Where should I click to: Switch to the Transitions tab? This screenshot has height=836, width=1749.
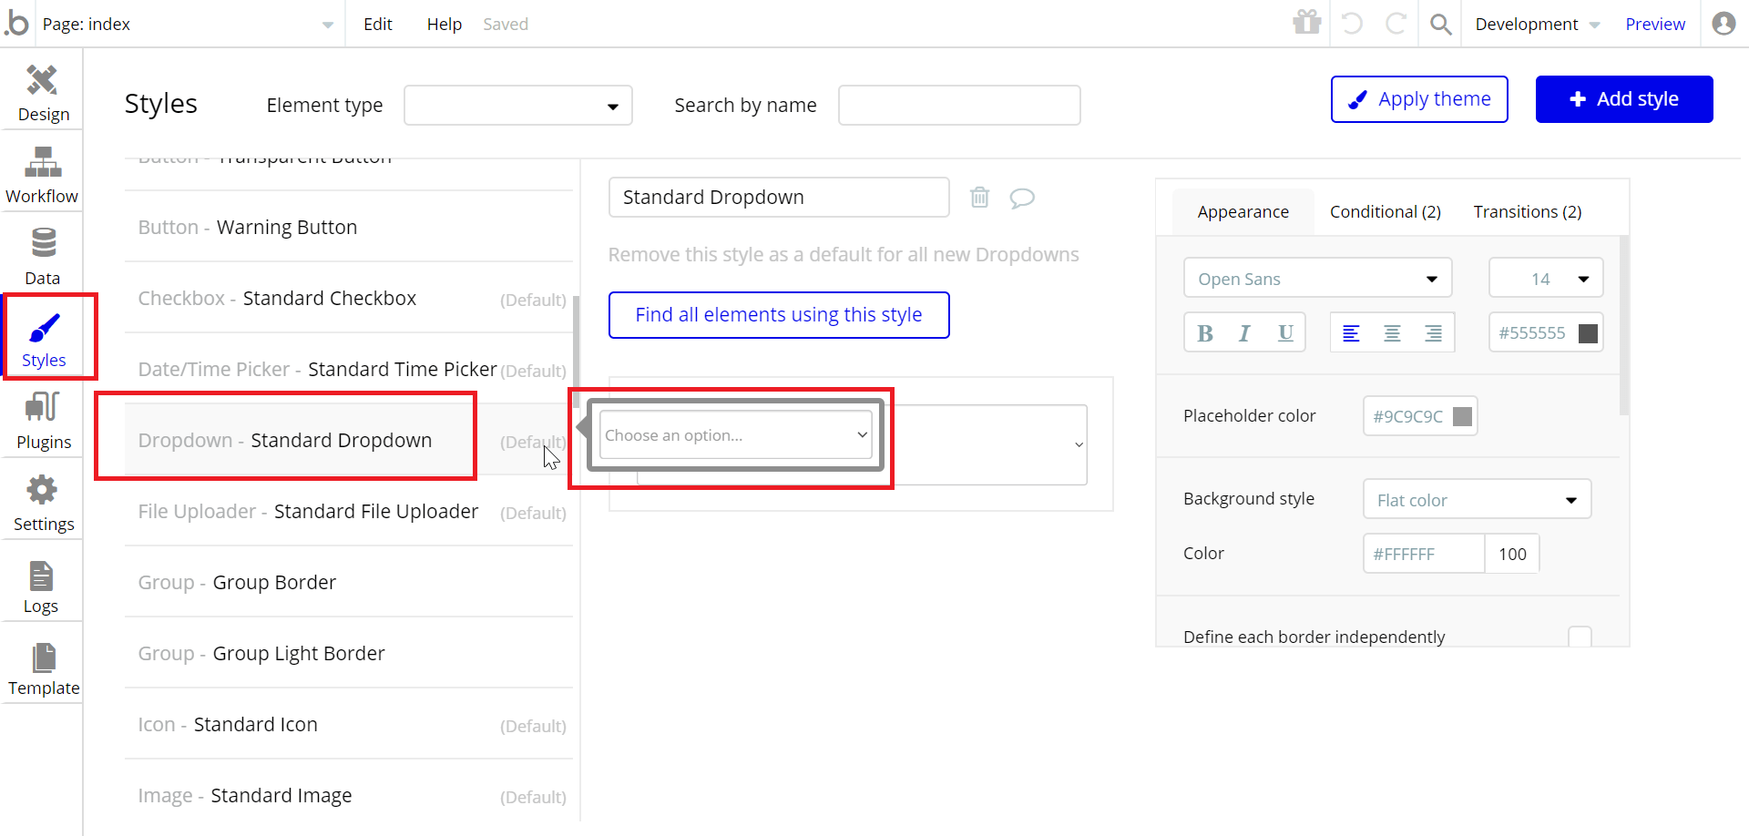click(1527, 212)
